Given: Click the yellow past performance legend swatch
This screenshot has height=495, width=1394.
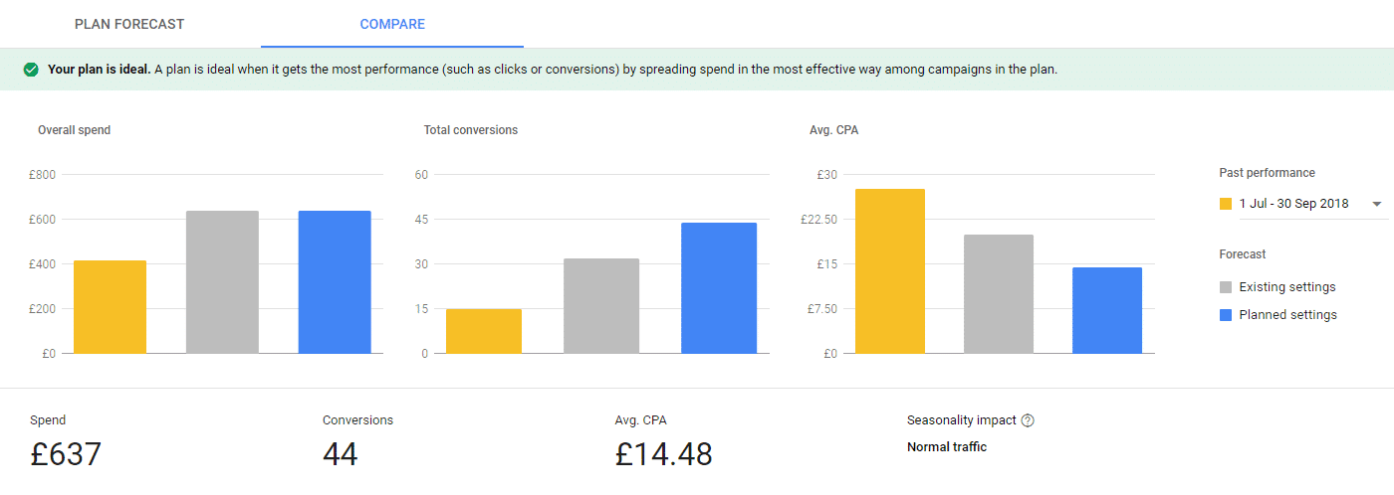Looking at the screenshot, I should tap(1226, 204).
